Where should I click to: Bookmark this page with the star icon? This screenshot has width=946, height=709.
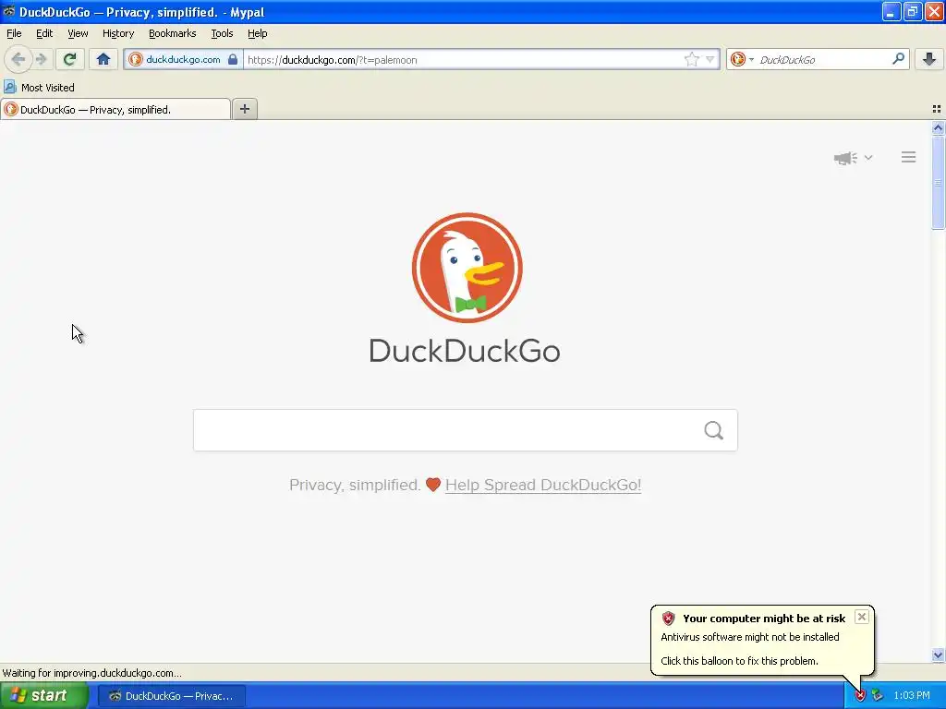coord(691,59)
